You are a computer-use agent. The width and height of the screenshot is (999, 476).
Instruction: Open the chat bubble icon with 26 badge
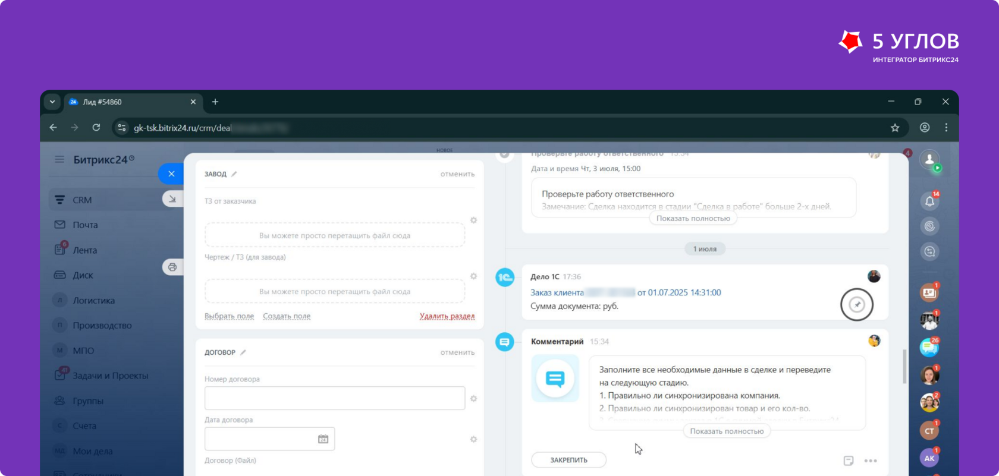pos(929,347)
